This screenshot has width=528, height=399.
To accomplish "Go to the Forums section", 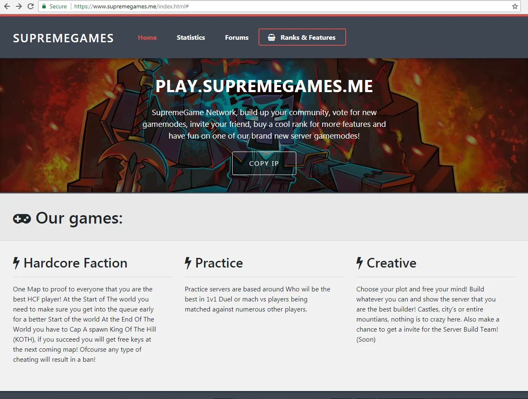I will click(x=237, y=37).
